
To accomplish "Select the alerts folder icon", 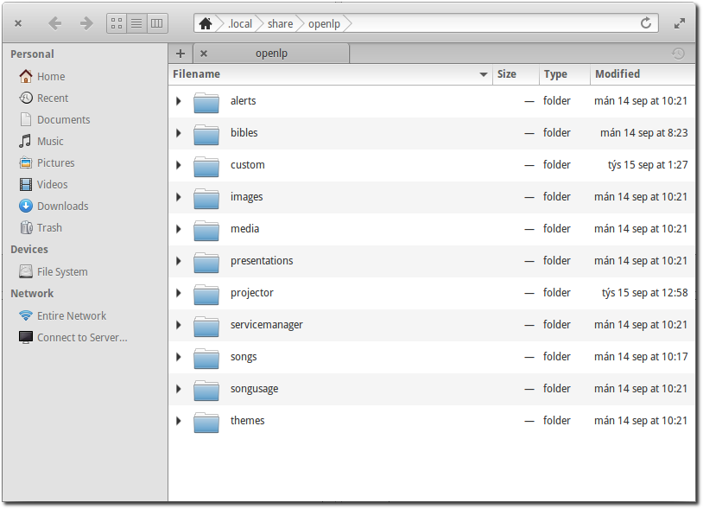I will click(x=206, y=102).
